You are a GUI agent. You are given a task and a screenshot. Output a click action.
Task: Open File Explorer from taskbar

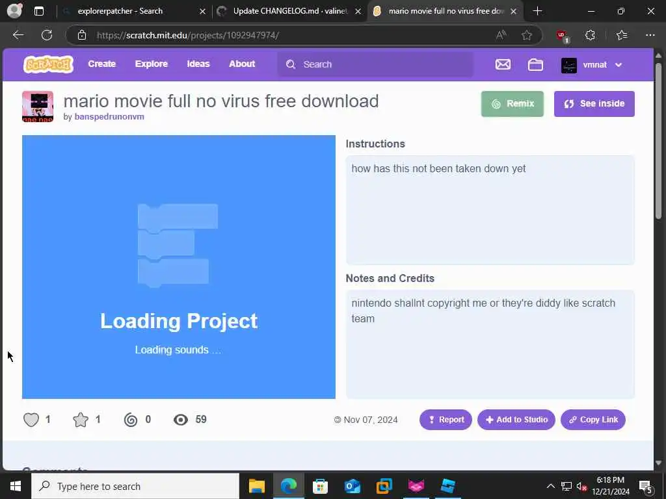(256, 486)
